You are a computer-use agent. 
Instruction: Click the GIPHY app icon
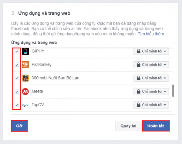pyautogui.click(x=25, y=51)
